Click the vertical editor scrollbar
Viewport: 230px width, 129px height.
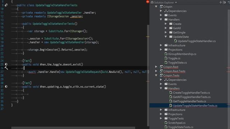[x=148, y=75]
